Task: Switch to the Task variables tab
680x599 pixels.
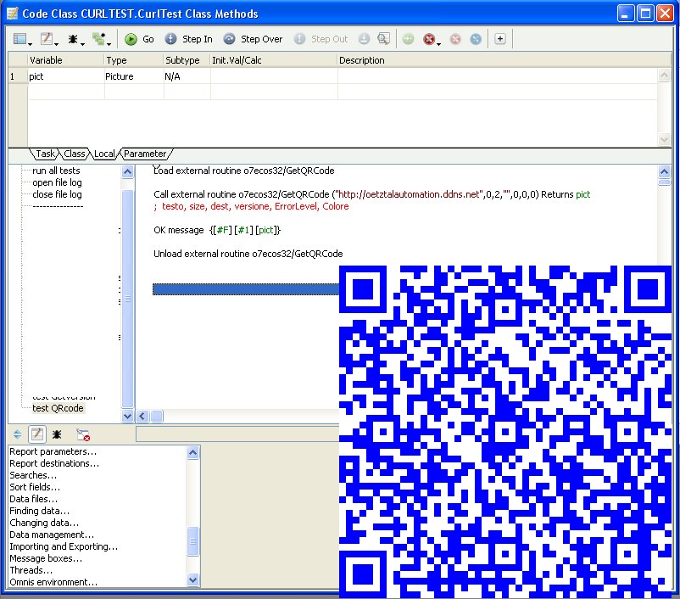Action: (x=45, y=154)
